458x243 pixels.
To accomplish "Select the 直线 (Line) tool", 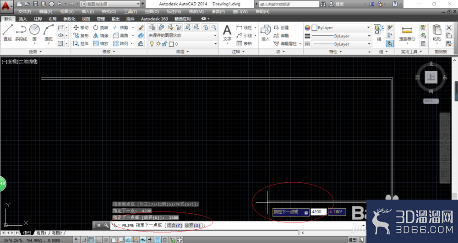I will point(8,32).
